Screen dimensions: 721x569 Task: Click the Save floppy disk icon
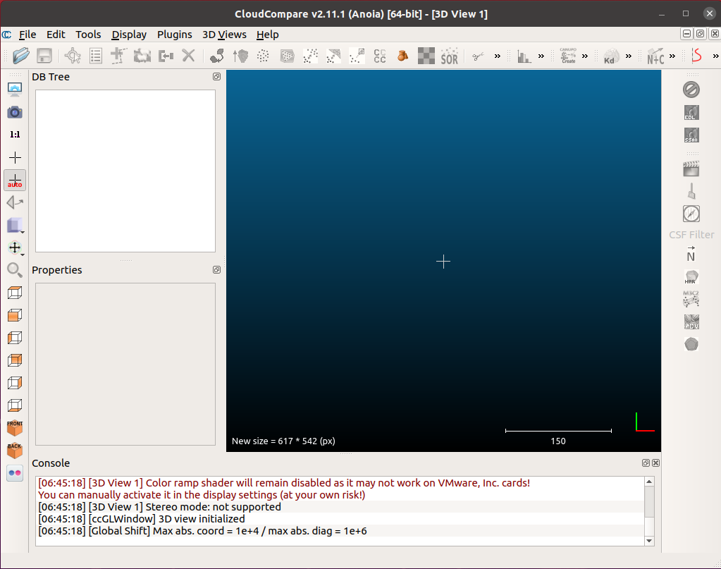pyautogui.click(x=44, y=56)
